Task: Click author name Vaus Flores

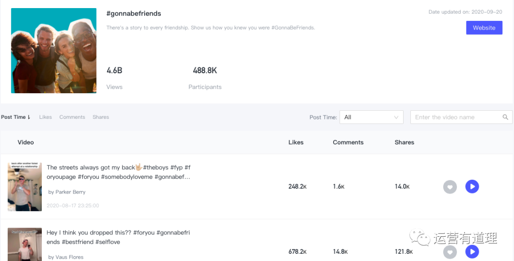Action: coord(66,257)
